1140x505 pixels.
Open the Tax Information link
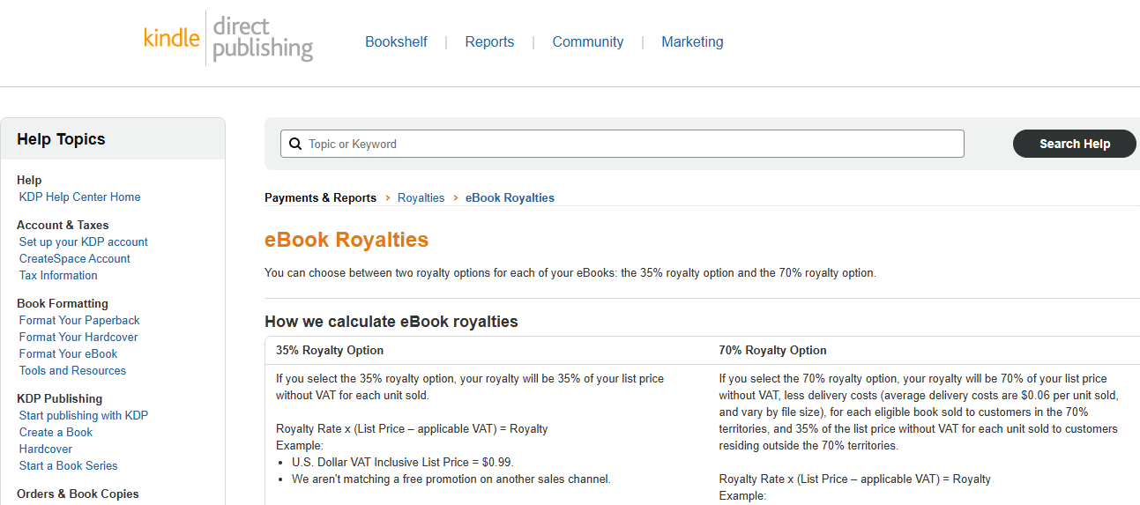pos(58,275)
